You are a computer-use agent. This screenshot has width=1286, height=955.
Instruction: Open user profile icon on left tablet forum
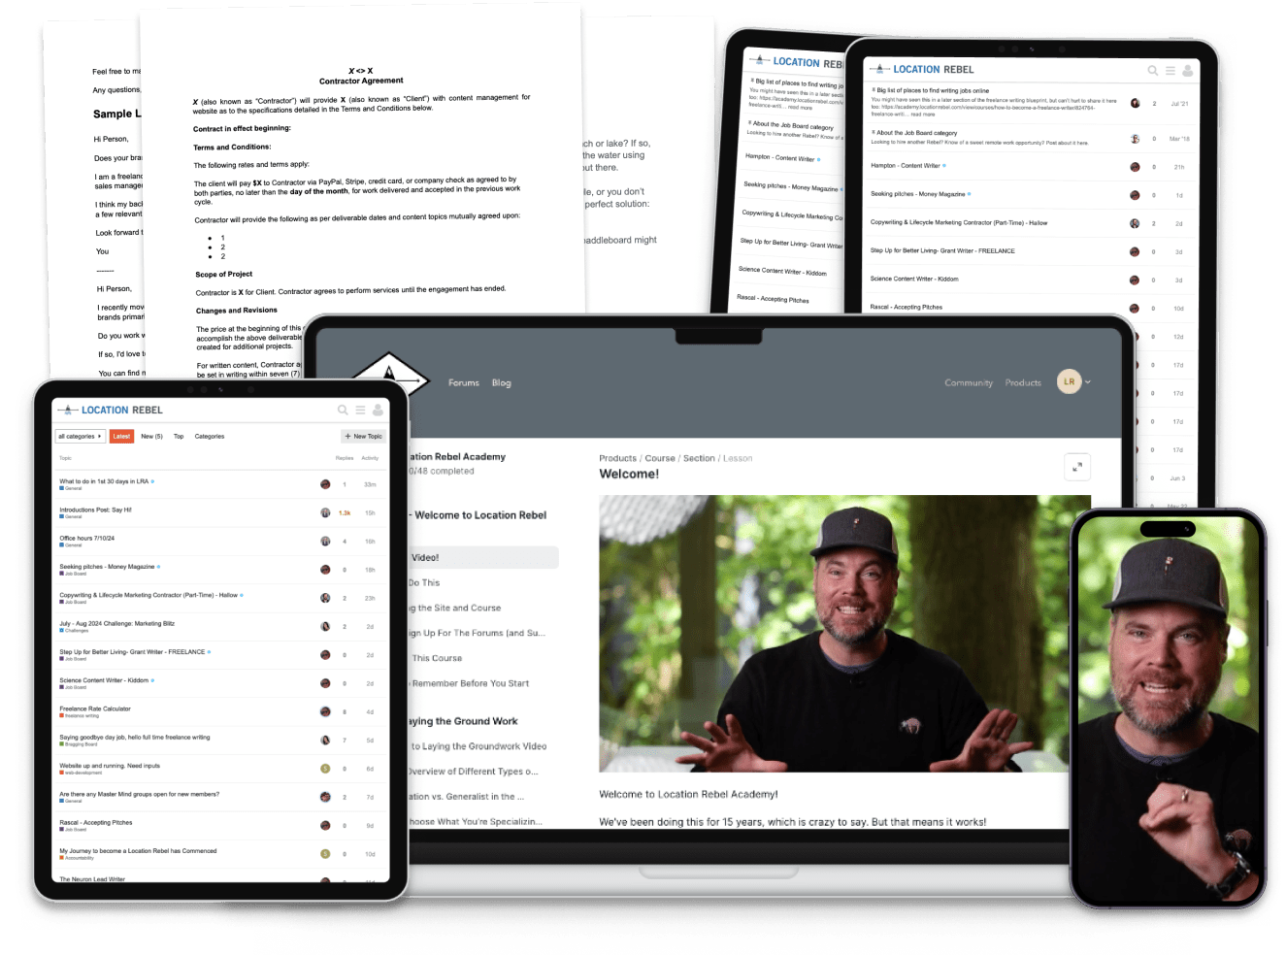pyautogui.click(x=378, y=410)
